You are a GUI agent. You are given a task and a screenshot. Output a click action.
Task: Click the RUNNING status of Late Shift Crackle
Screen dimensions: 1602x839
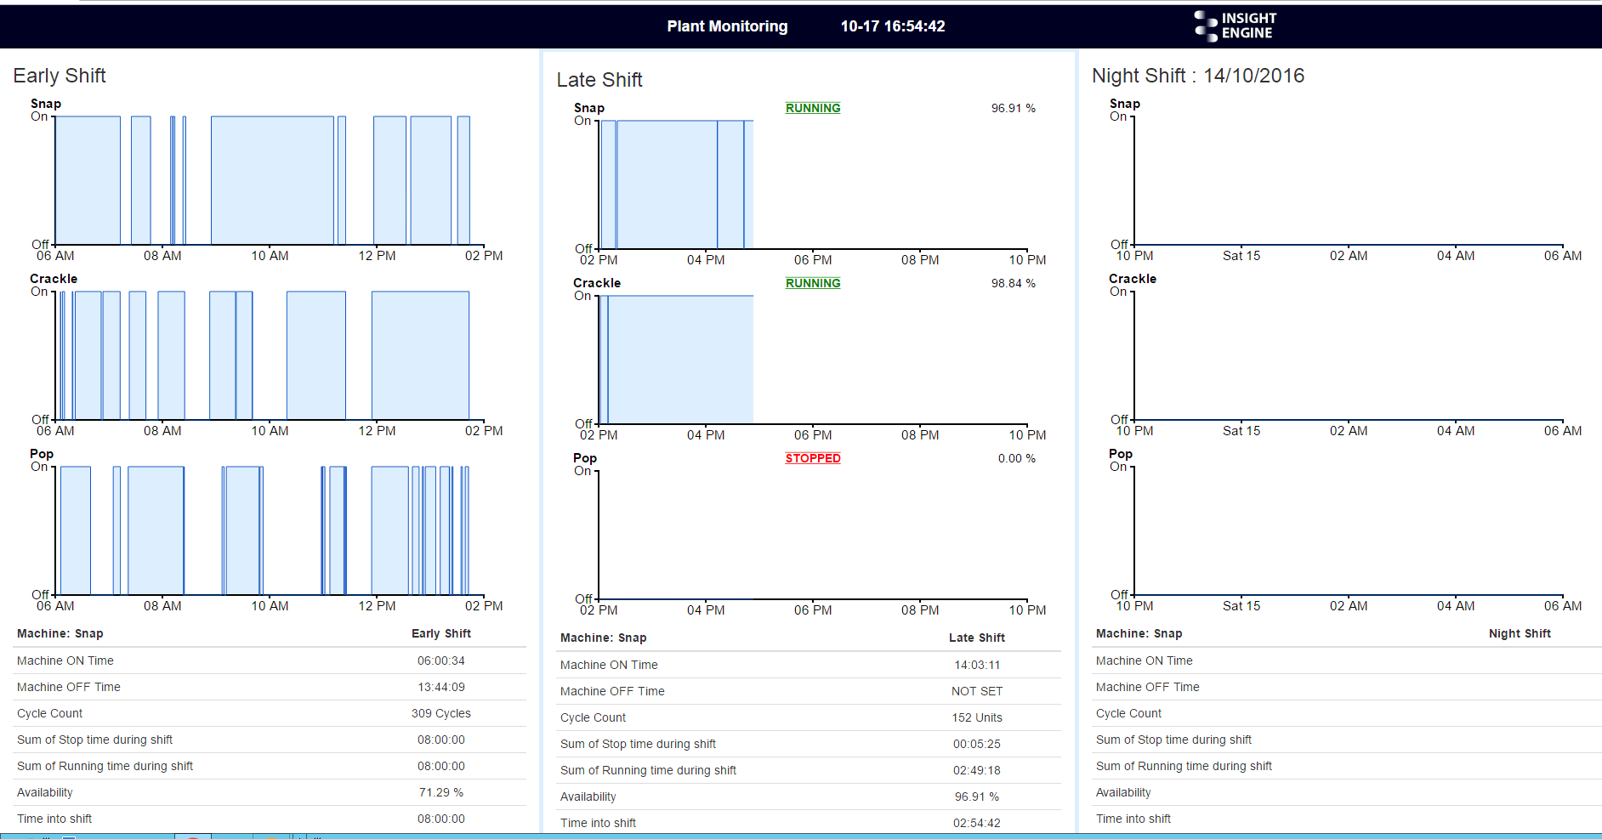pyautogui.click(x=812, y=283)
